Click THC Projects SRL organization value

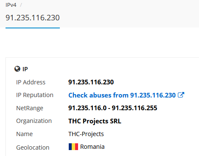[95, 121]
